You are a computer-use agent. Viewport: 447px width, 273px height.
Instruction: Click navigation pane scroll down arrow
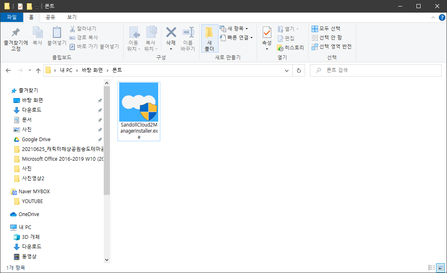pyautogui.click(x=107, y=260)
